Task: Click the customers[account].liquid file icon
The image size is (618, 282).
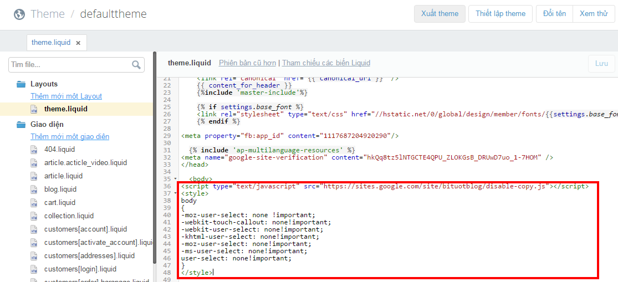Action: click(x=34, y=229)
